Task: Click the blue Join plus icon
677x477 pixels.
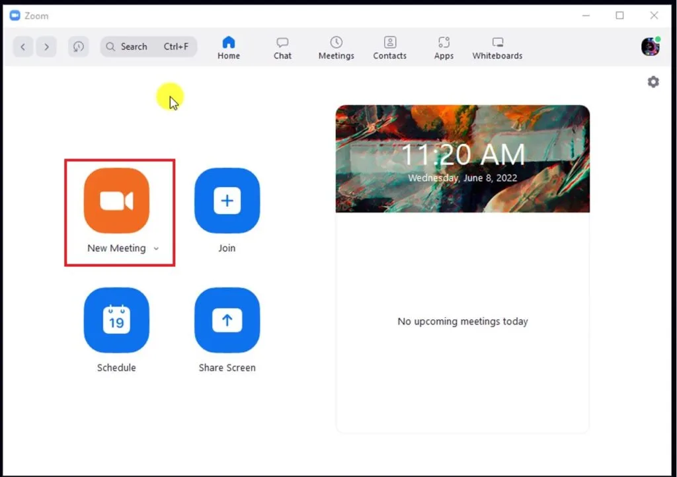Action: pyautogui.click(x=227, y=201)
